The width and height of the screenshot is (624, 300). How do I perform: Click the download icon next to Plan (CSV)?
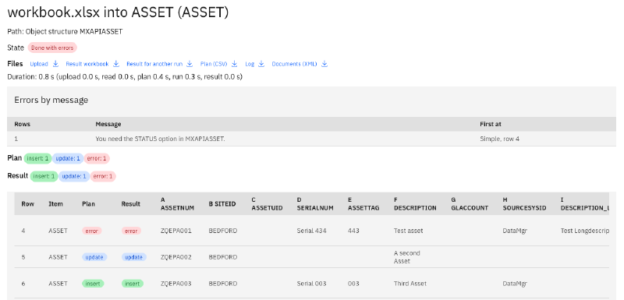coord(235,64)
